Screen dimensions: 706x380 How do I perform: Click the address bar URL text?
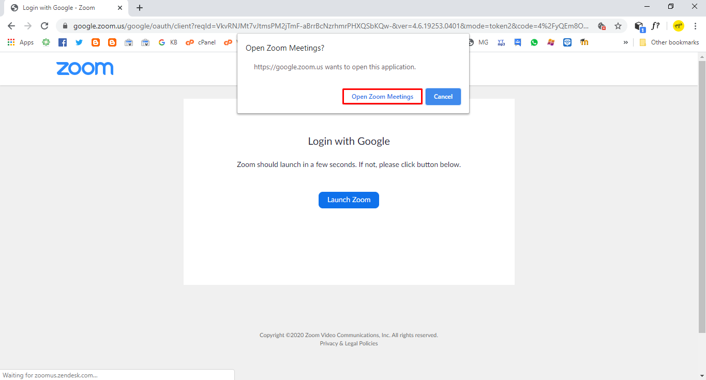[331, 26]
